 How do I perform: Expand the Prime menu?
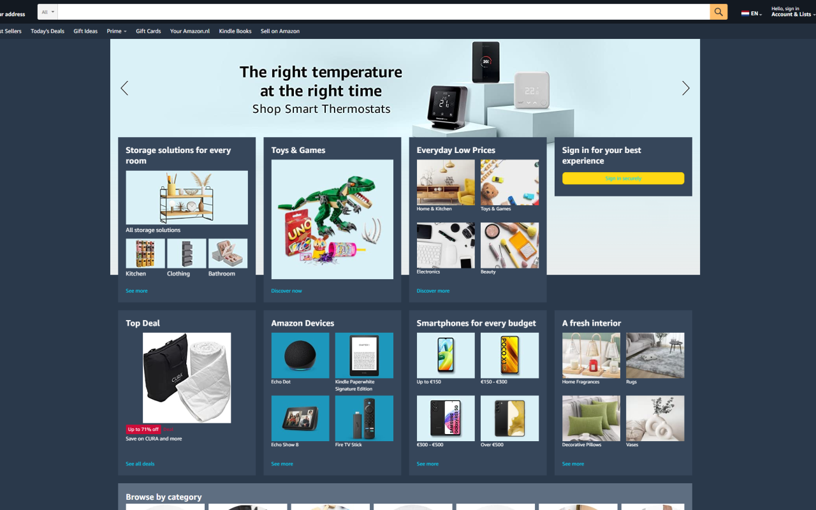[x=117, y=31]
